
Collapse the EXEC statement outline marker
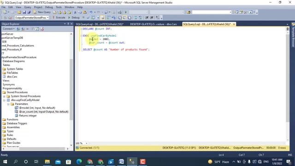point(82,36)
